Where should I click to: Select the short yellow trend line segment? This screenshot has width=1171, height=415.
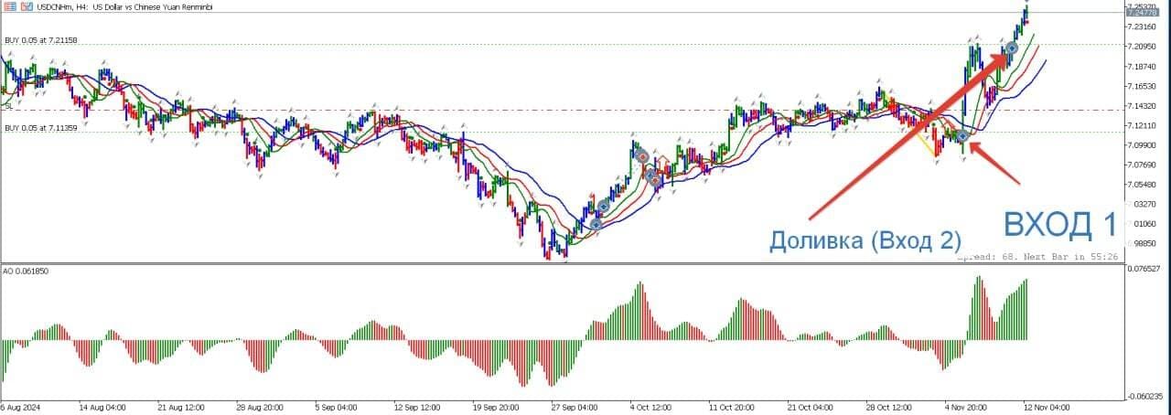pos(927,144)
